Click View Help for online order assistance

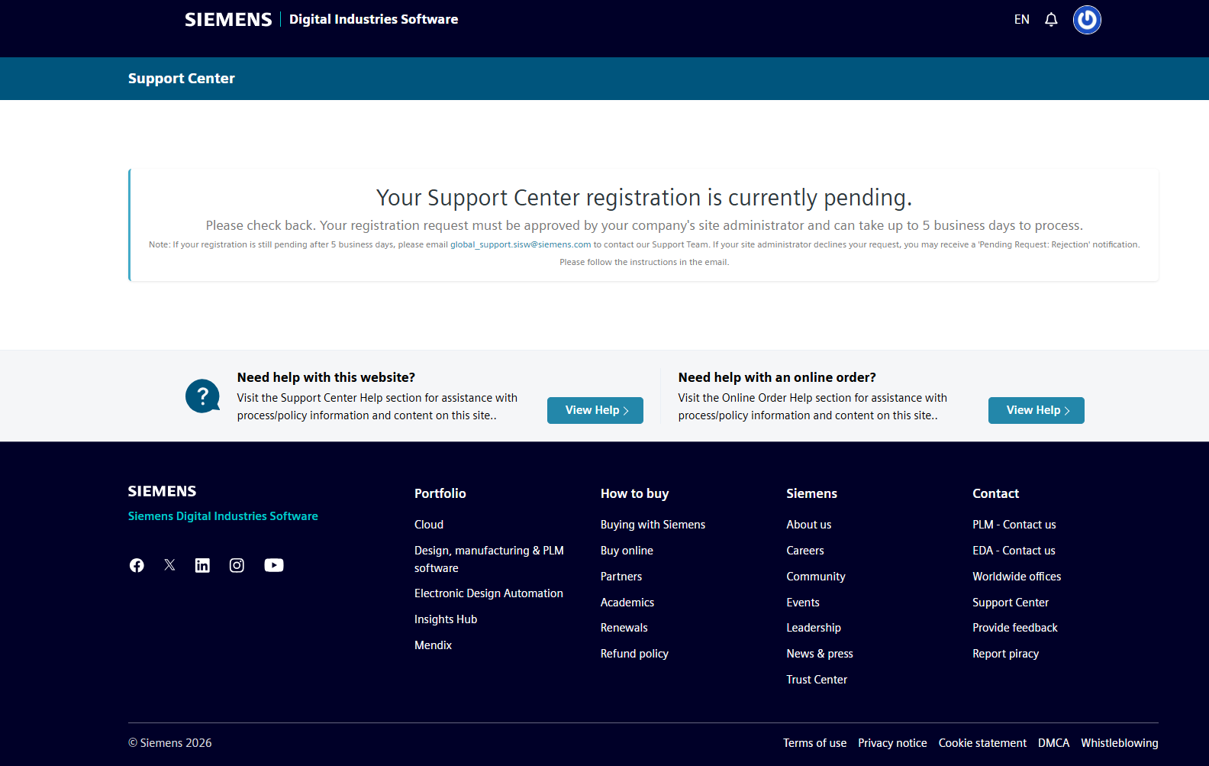click(1037, 410)
